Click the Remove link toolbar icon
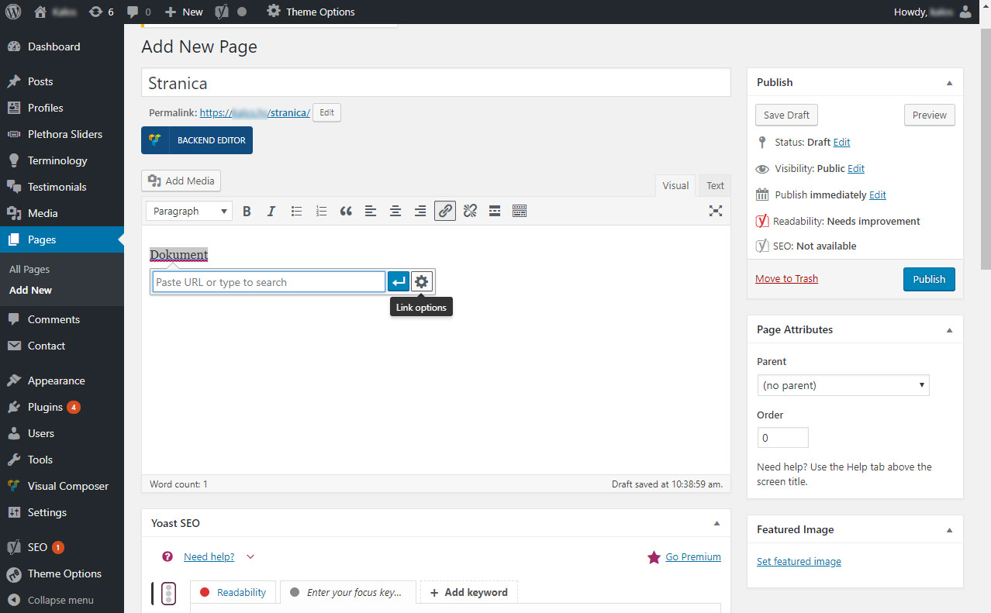 pos(470,211)
